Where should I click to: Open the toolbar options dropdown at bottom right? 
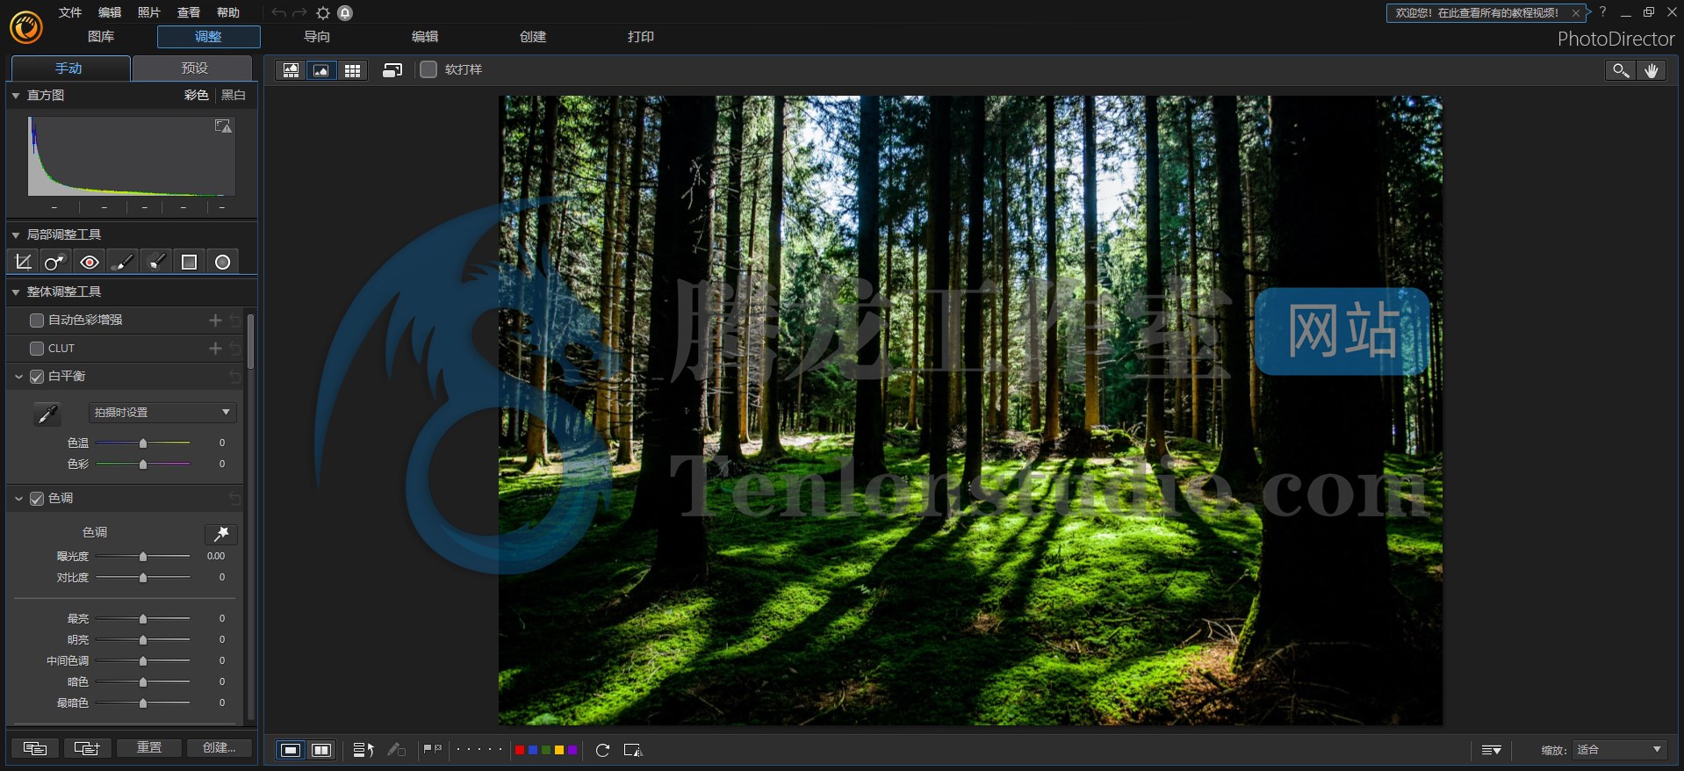[x=1491, y=750]
